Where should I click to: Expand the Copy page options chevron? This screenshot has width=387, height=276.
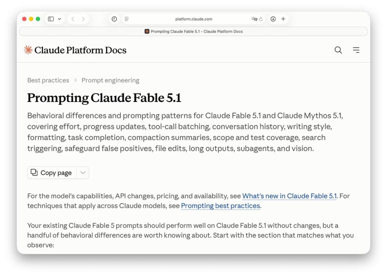coord(83,173)
